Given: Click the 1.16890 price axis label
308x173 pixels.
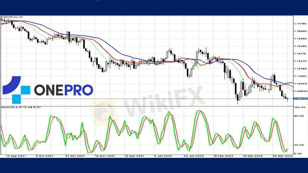Looking at the screenshot, I should [x=300, y=31].
